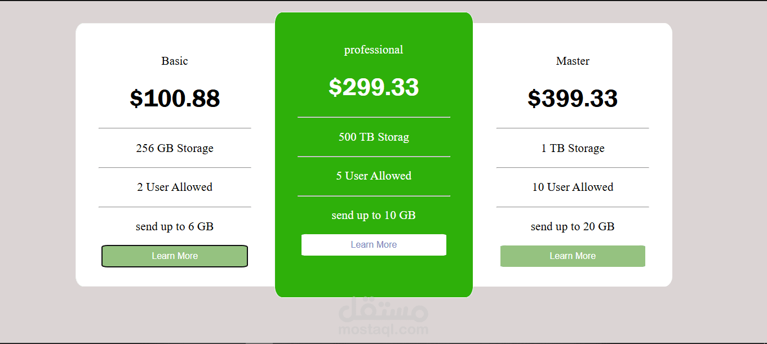This screenshot has width=767, height=344.
Task: Click the Basic plan's Learn More button
Action: [175, 256]
